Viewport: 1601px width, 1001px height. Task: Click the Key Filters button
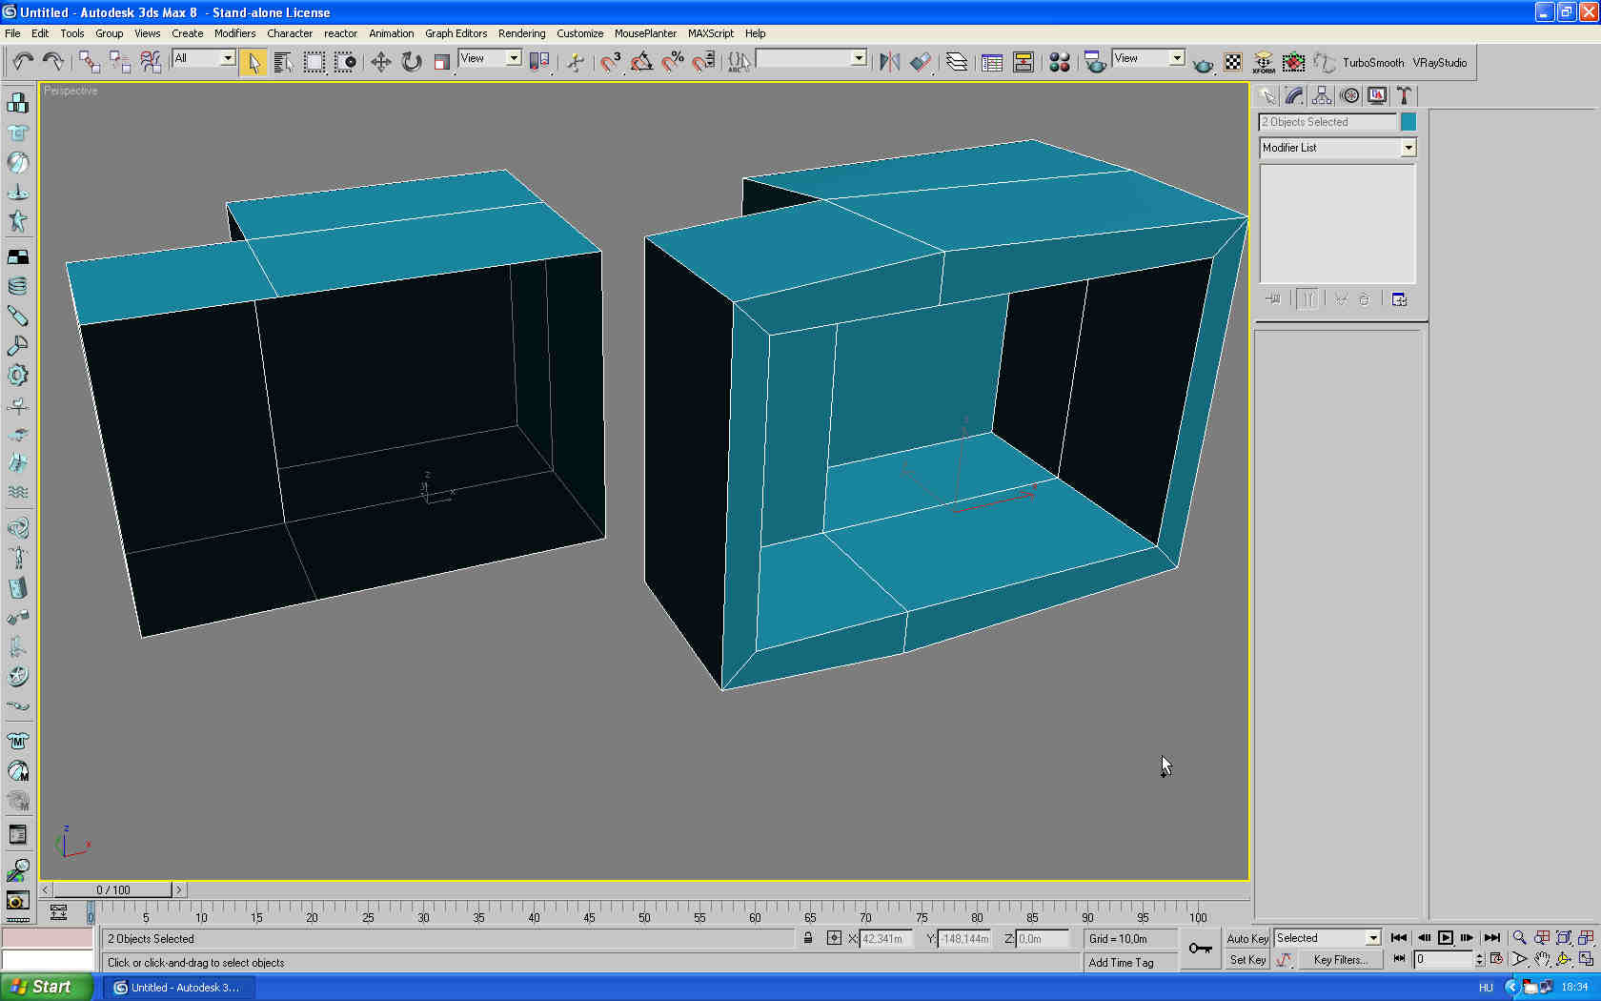pyautogui.click(x=1340, y=960)
